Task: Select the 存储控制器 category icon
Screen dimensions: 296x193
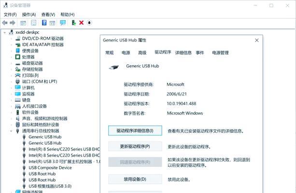Action: click(18, 69)
